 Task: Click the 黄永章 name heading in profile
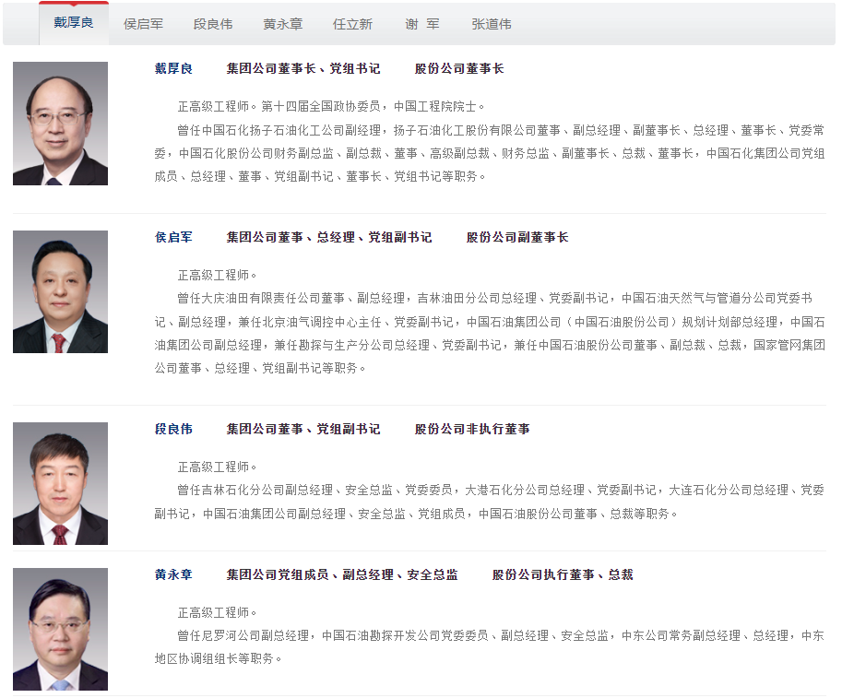point(173,574)
